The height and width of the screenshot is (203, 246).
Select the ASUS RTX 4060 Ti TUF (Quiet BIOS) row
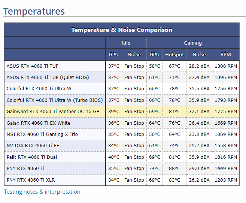tap(48, 78)
